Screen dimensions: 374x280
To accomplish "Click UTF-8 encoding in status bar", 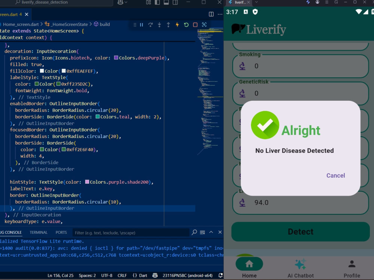I will pos(107,276).
